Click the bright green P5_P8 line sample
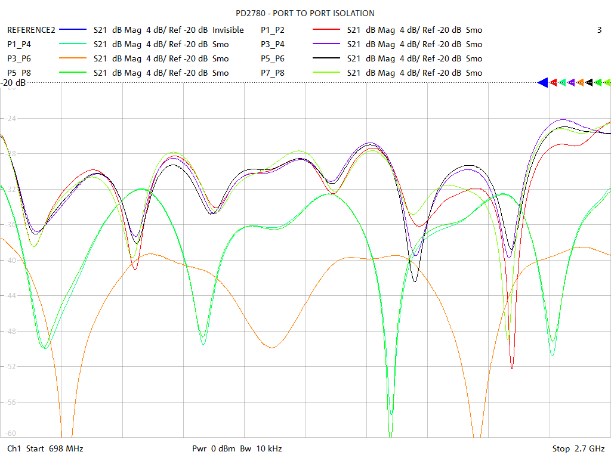This screenshot has width=611, height=458. point(73,72)
